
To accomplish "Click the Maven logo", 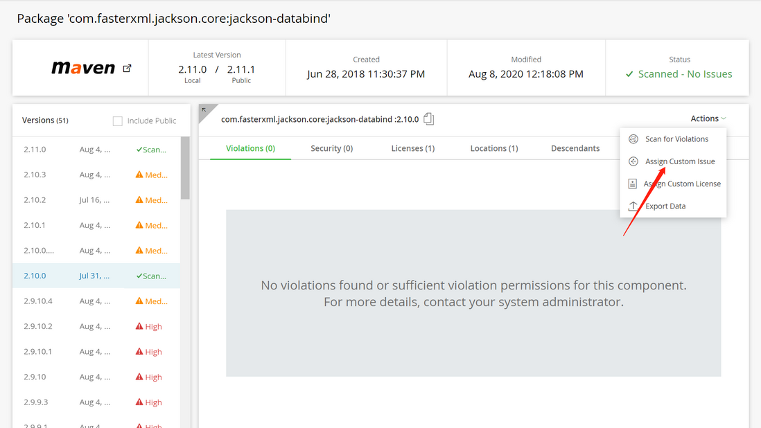I will [x=83, y=68].
